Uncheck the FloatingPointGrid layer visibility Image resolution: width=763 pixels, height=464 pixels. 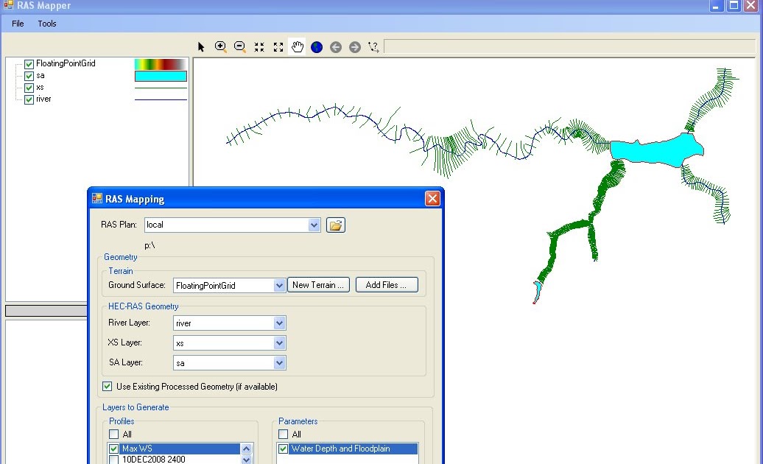[x=28, y=63]
